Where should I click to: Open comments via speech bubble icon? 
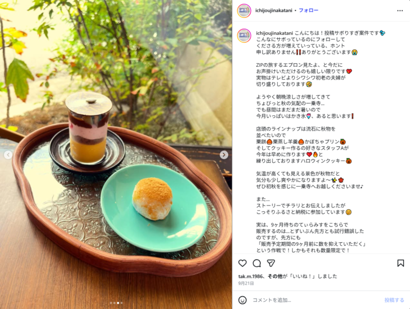click(257, 263)
